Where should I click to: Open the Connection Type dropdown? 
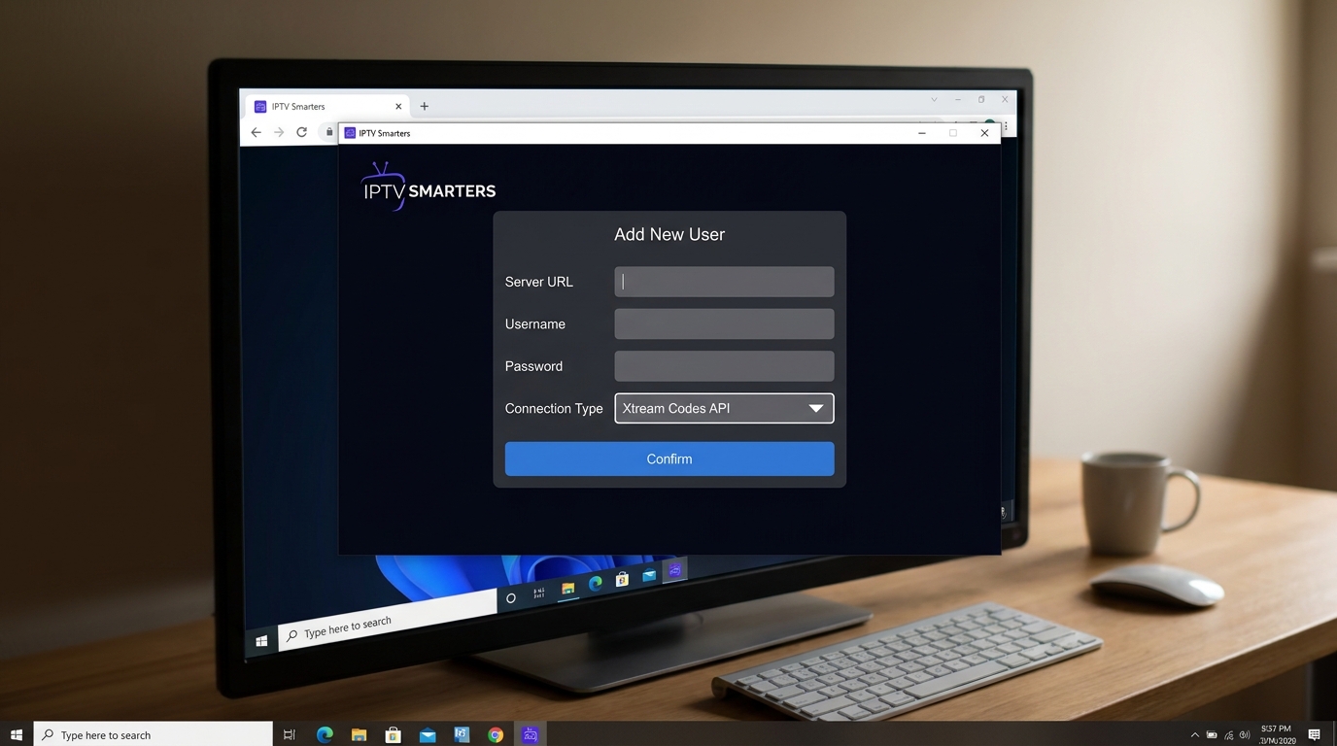(724, 408)
